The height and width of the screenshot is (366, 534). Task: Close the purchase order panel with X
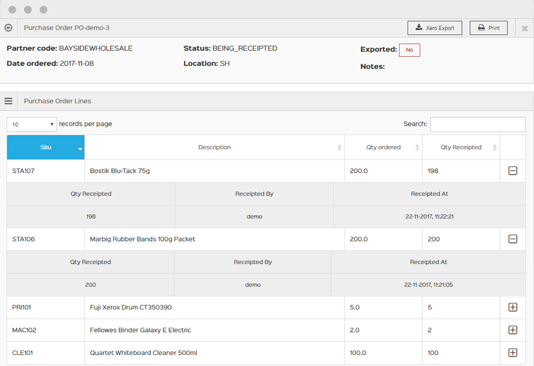pos(525,29)
